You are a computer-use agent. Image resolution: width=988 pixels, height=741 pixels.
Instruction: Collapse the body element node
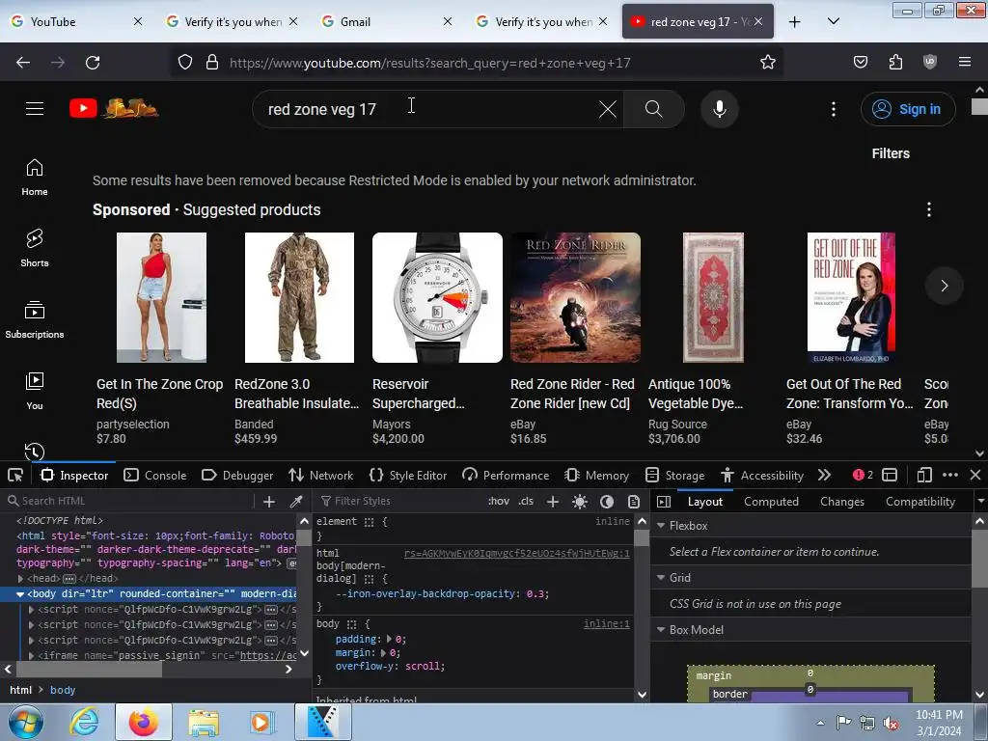point(20,593)
